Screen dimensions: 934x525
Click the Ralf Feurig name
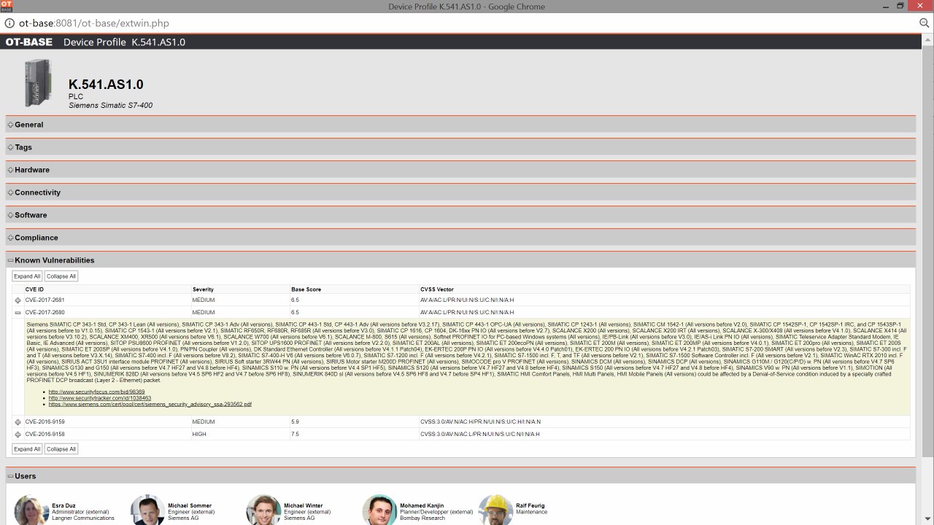point(530,506)
